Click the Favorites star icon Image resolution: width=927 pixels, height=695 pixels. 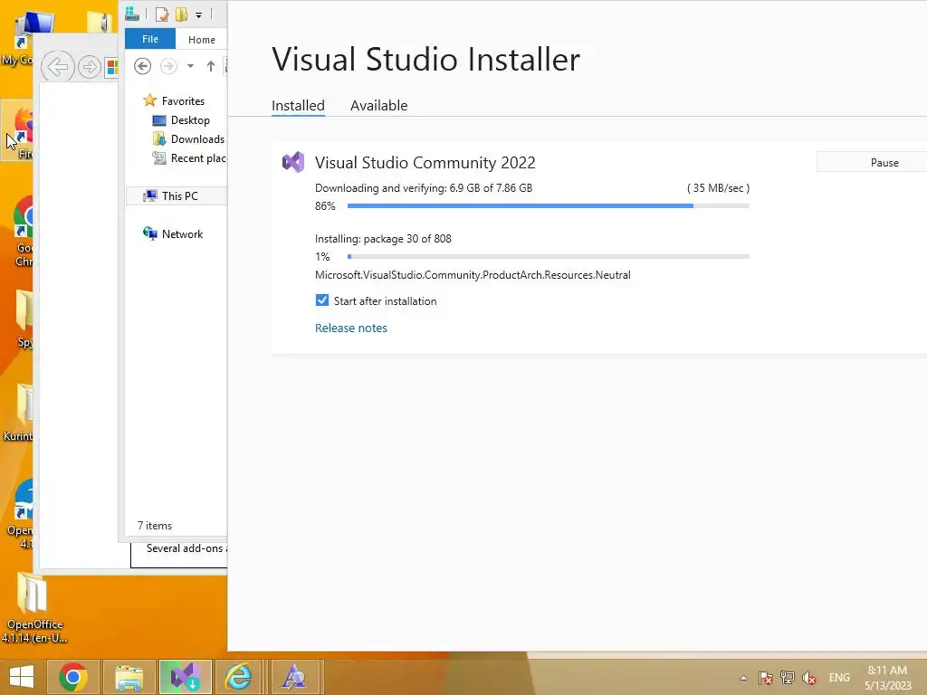(150, 100)
